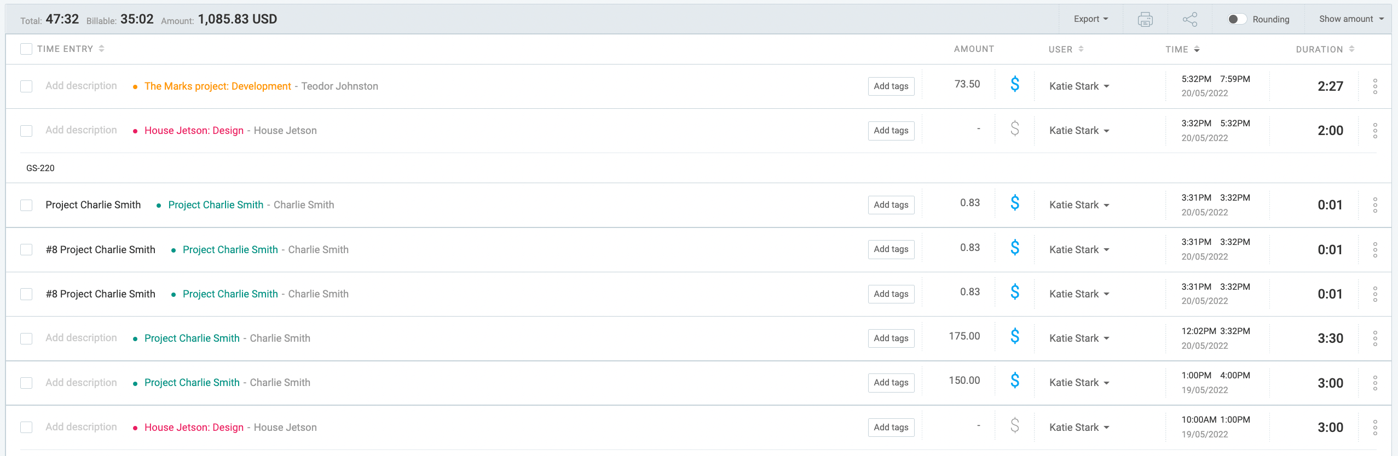Open three-dot menu for the 19/05 1:00PM entry
Image resolution: width=1398 pixels, height=456 pixels.
(x=1375, y=383)
